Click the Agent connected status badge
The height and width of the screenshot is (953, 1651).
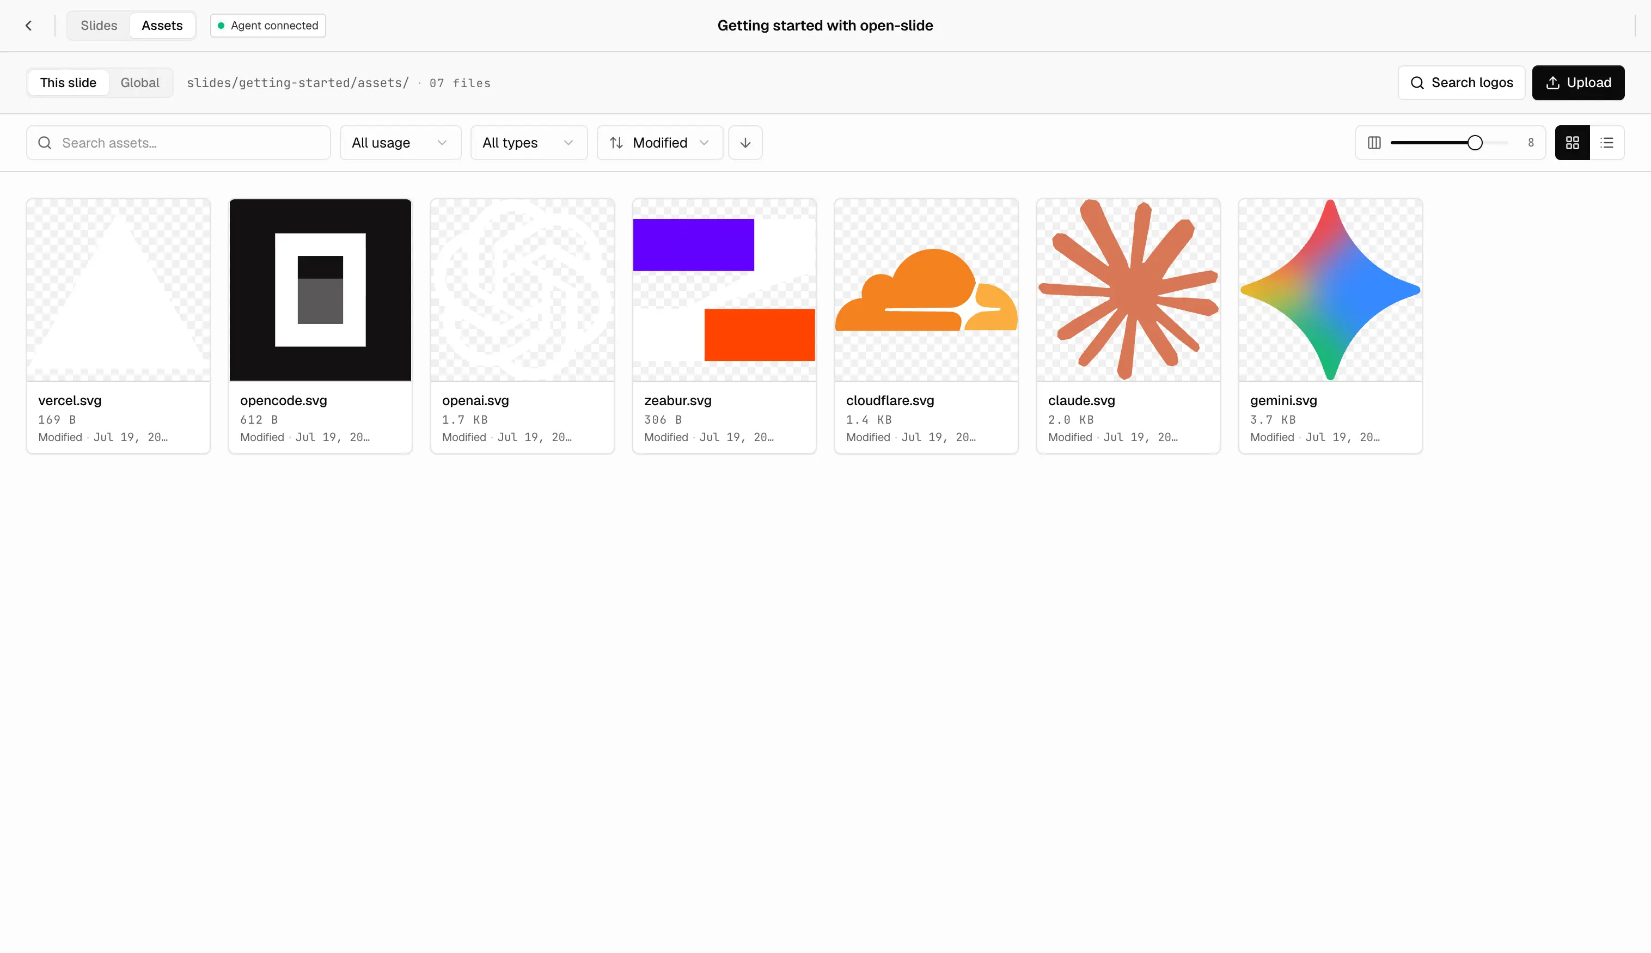point(268,26)
